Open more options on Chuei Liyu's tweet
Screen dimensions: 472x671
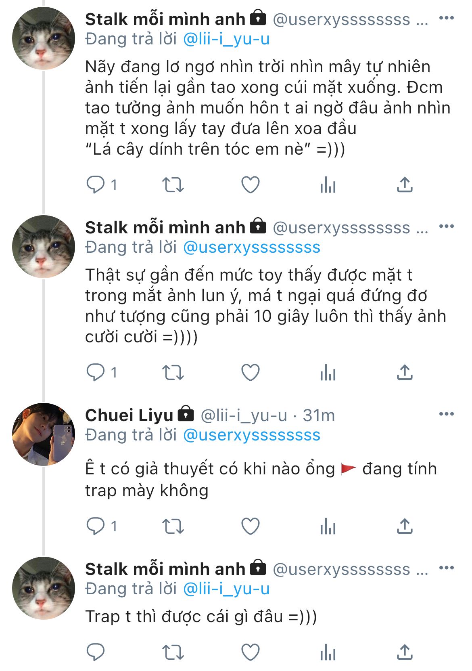(446, 414)
